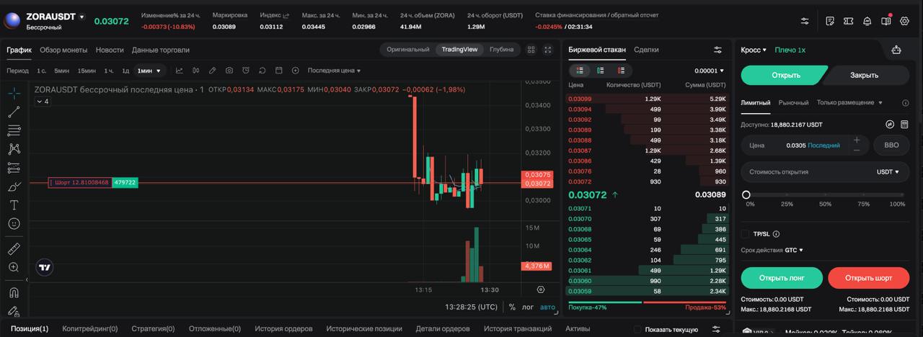Tick the Показать текущую checkbox
Image resolution: width=923 pixels, height=337 pixels.
(637, 329)
